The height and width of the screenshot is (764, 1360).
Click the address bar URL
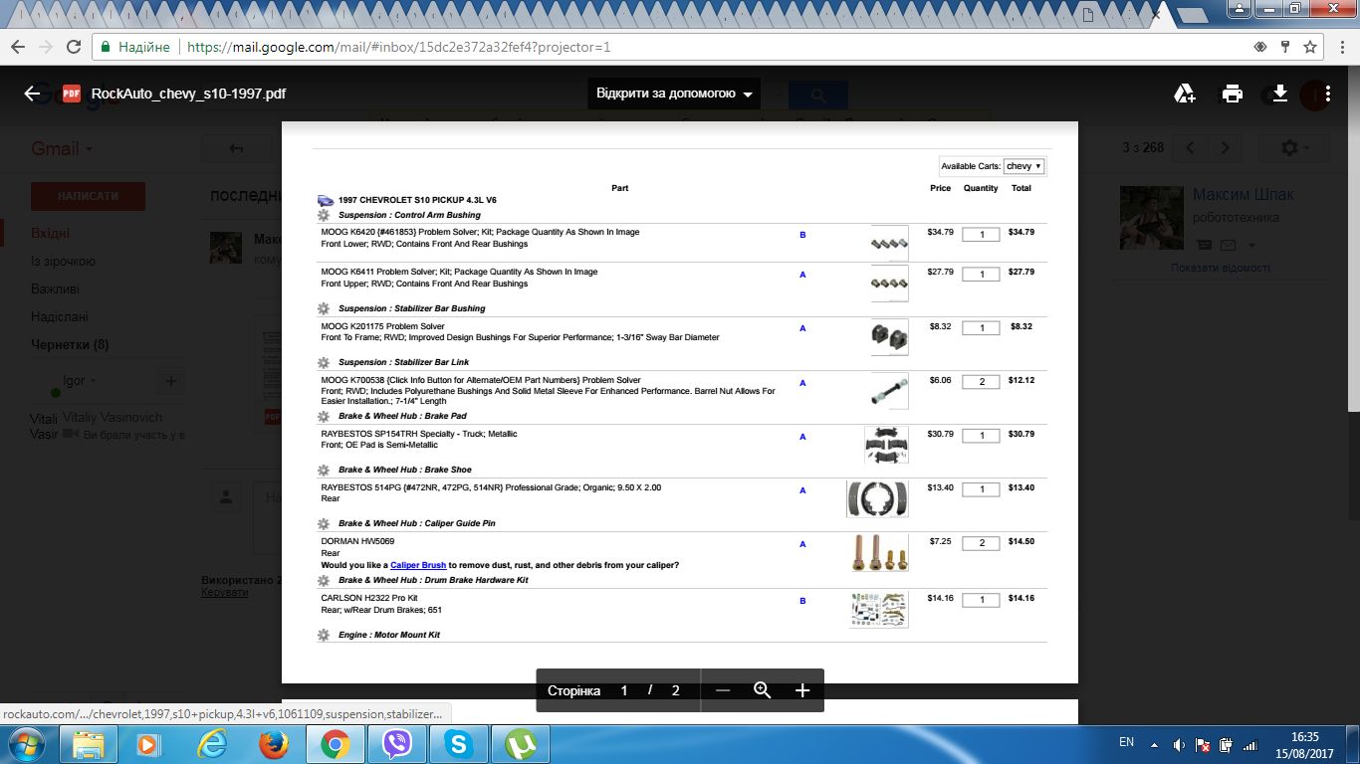pyautogui.click(x=398, y=47)
